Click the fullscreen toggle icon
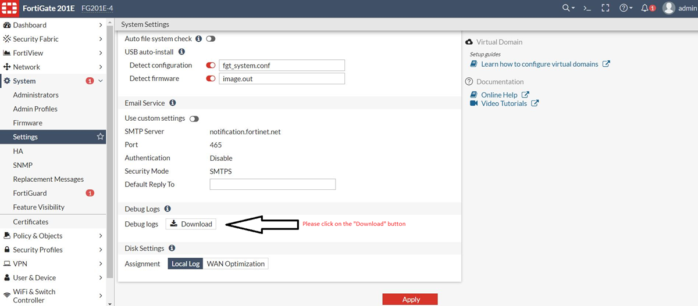 (x=605, y=8)
